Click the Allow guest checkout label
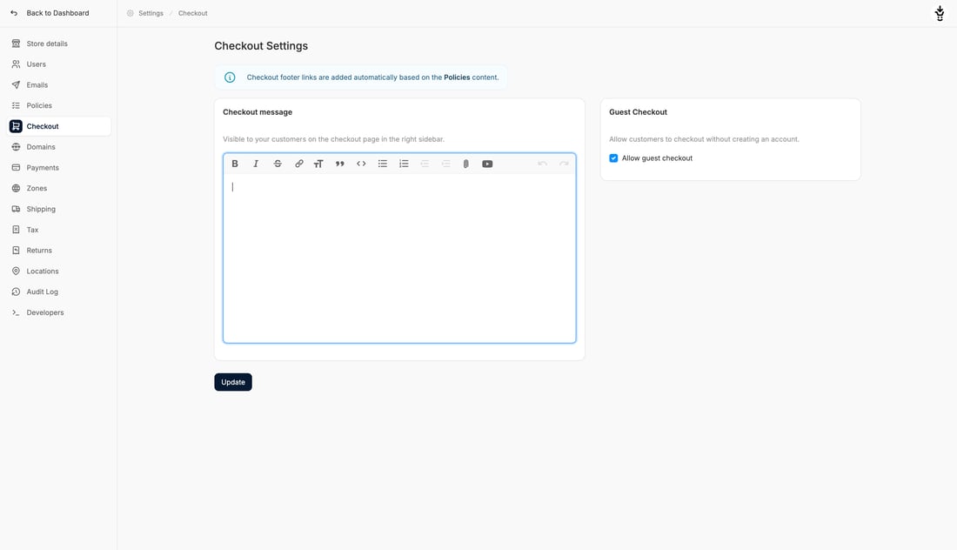This screenshot has height=550, width=957. pos(658,158)
